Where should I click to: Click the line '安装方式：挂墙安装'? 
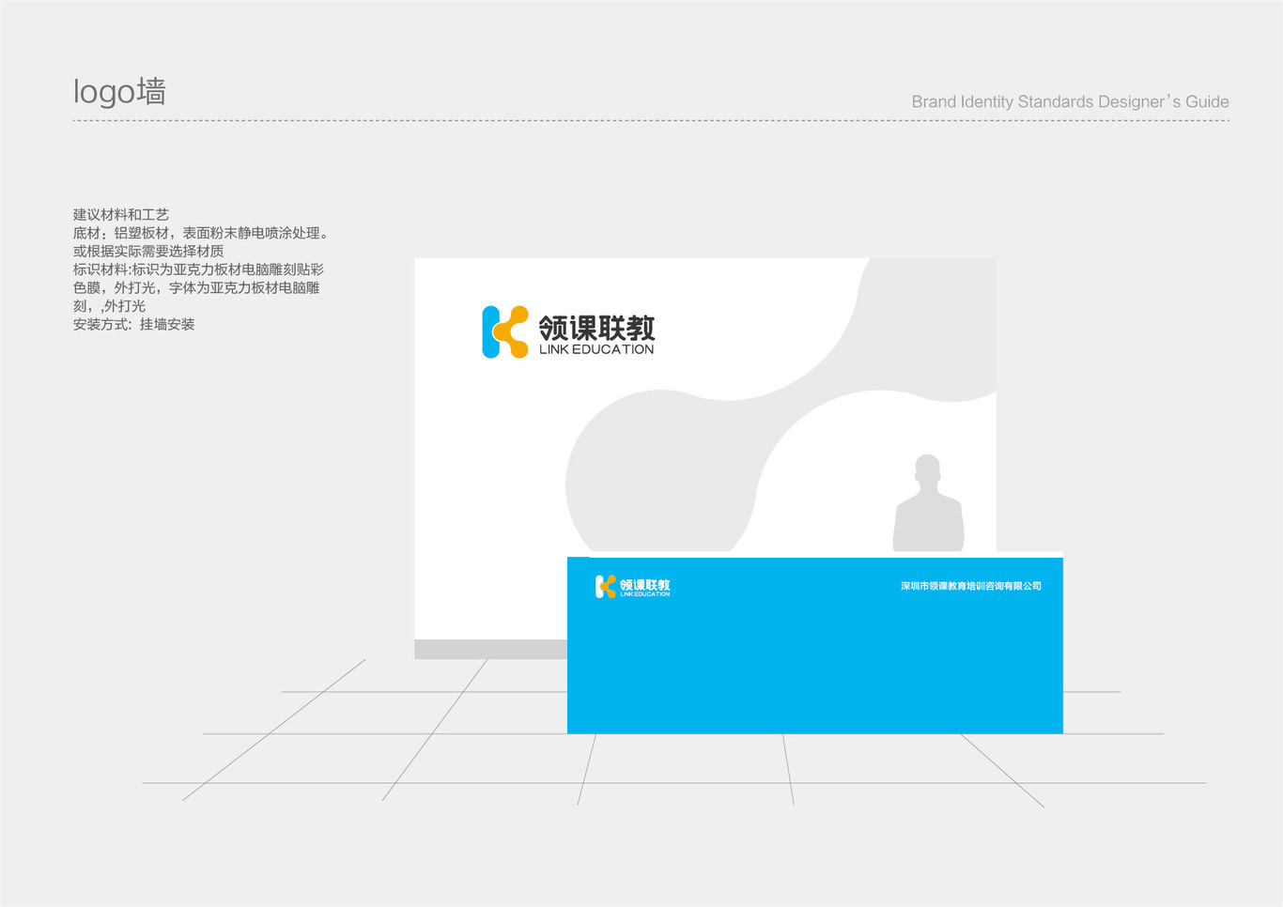(134, 324)
